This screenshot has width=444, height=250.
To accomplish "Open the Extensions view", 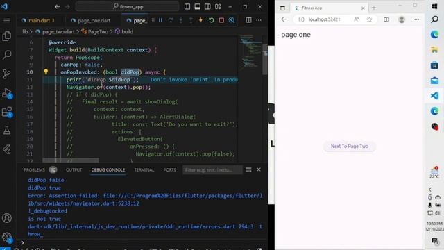I will [x=7, y=112].
